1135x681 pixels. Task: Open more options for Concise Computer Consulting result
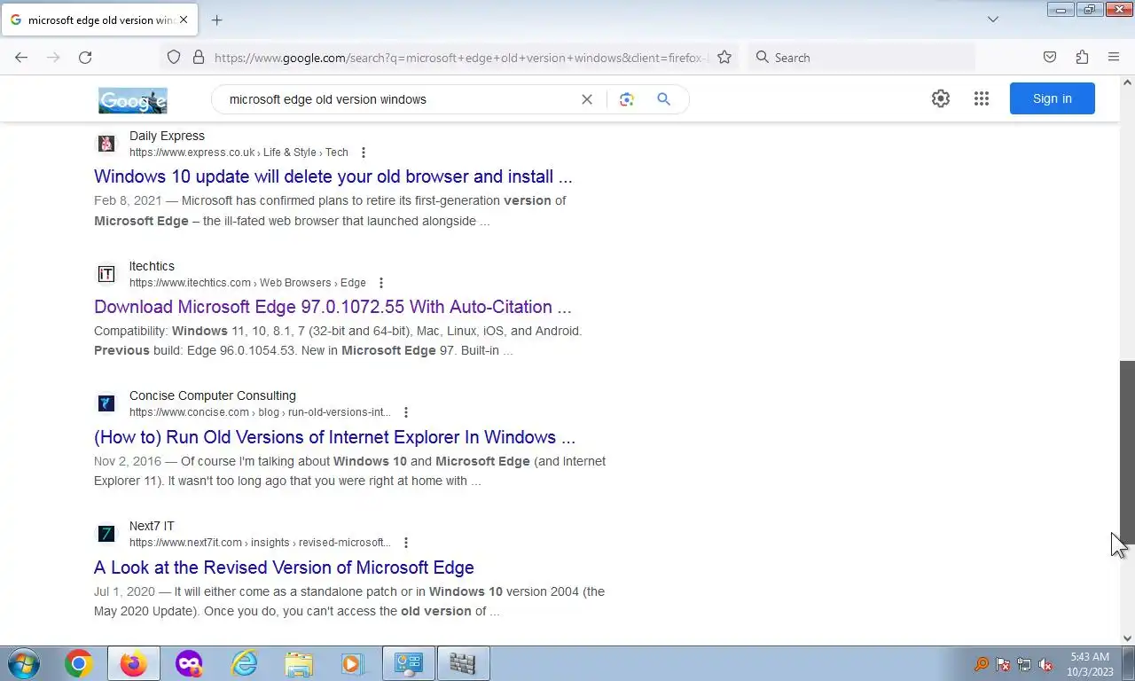[x=405, y=412]
